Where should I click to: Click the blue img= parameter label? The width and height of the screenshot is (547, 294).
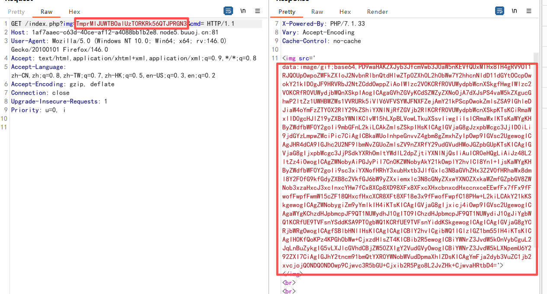click(x=69, y=23)
